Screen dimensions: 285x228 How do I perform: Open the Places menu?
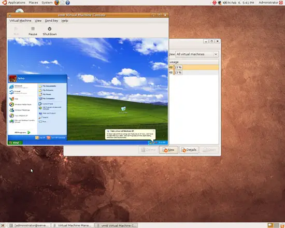click(x=34, y=3)
